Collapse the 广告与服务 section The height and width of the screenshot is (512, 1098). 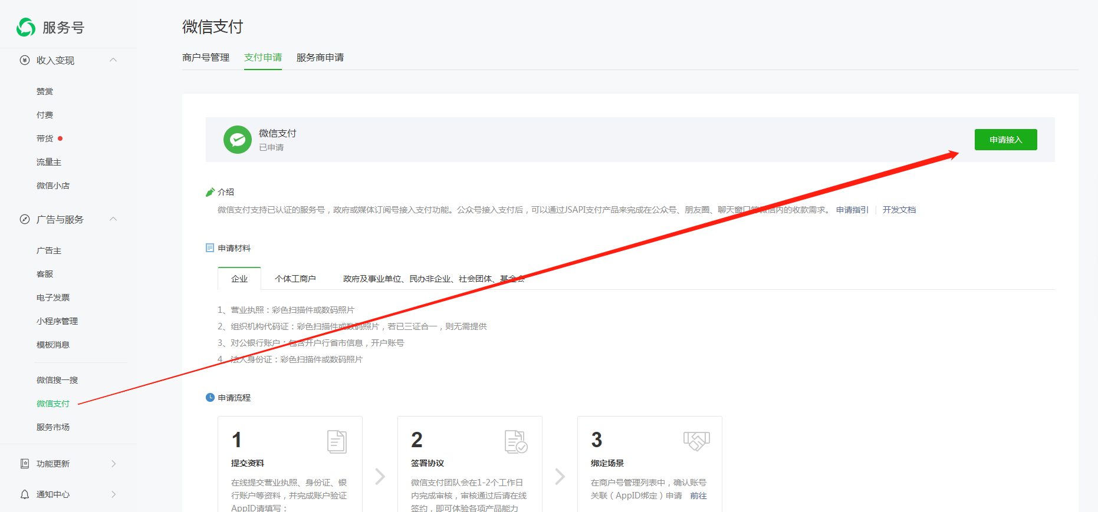coord(113,219)
